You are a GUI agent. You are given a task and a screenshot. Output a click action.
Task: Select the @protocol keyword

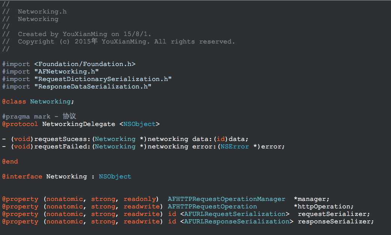tap(20, 124)
